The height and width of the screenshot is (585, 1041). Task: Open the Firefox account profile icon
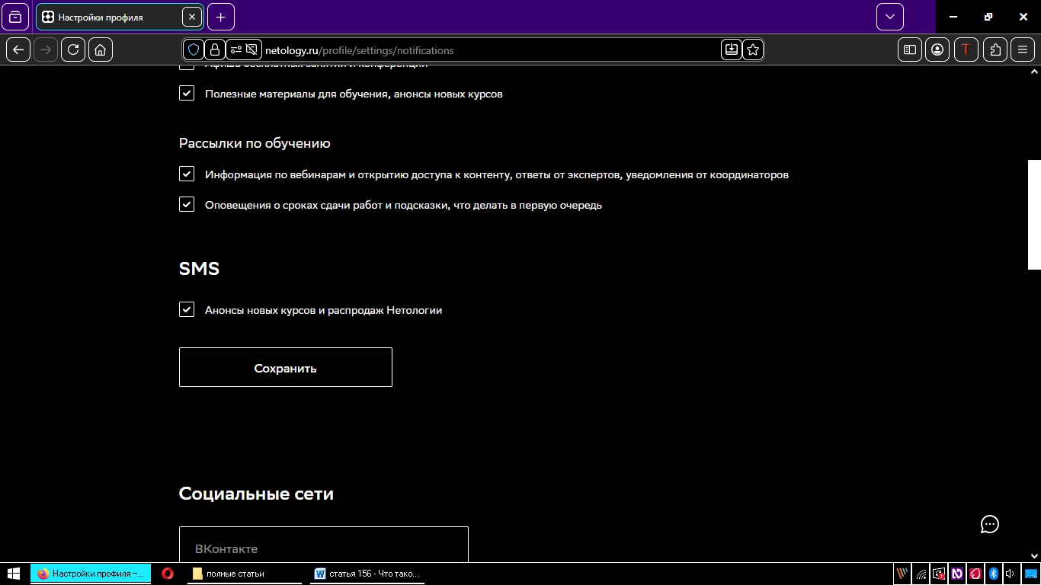tap(937, 50)
